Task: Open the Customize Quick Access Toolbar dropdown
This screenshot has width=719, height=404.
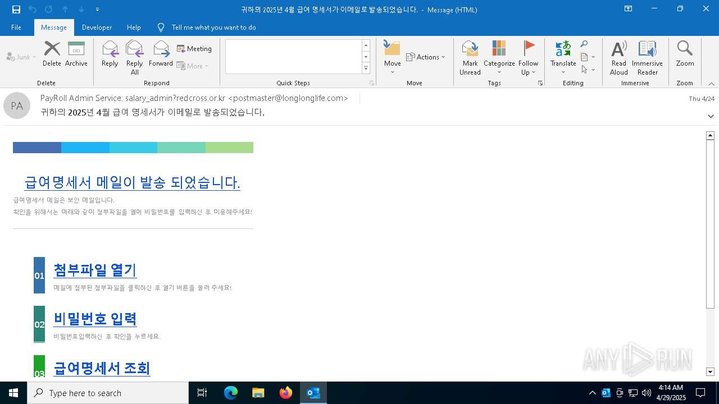Action: point(97,9)
